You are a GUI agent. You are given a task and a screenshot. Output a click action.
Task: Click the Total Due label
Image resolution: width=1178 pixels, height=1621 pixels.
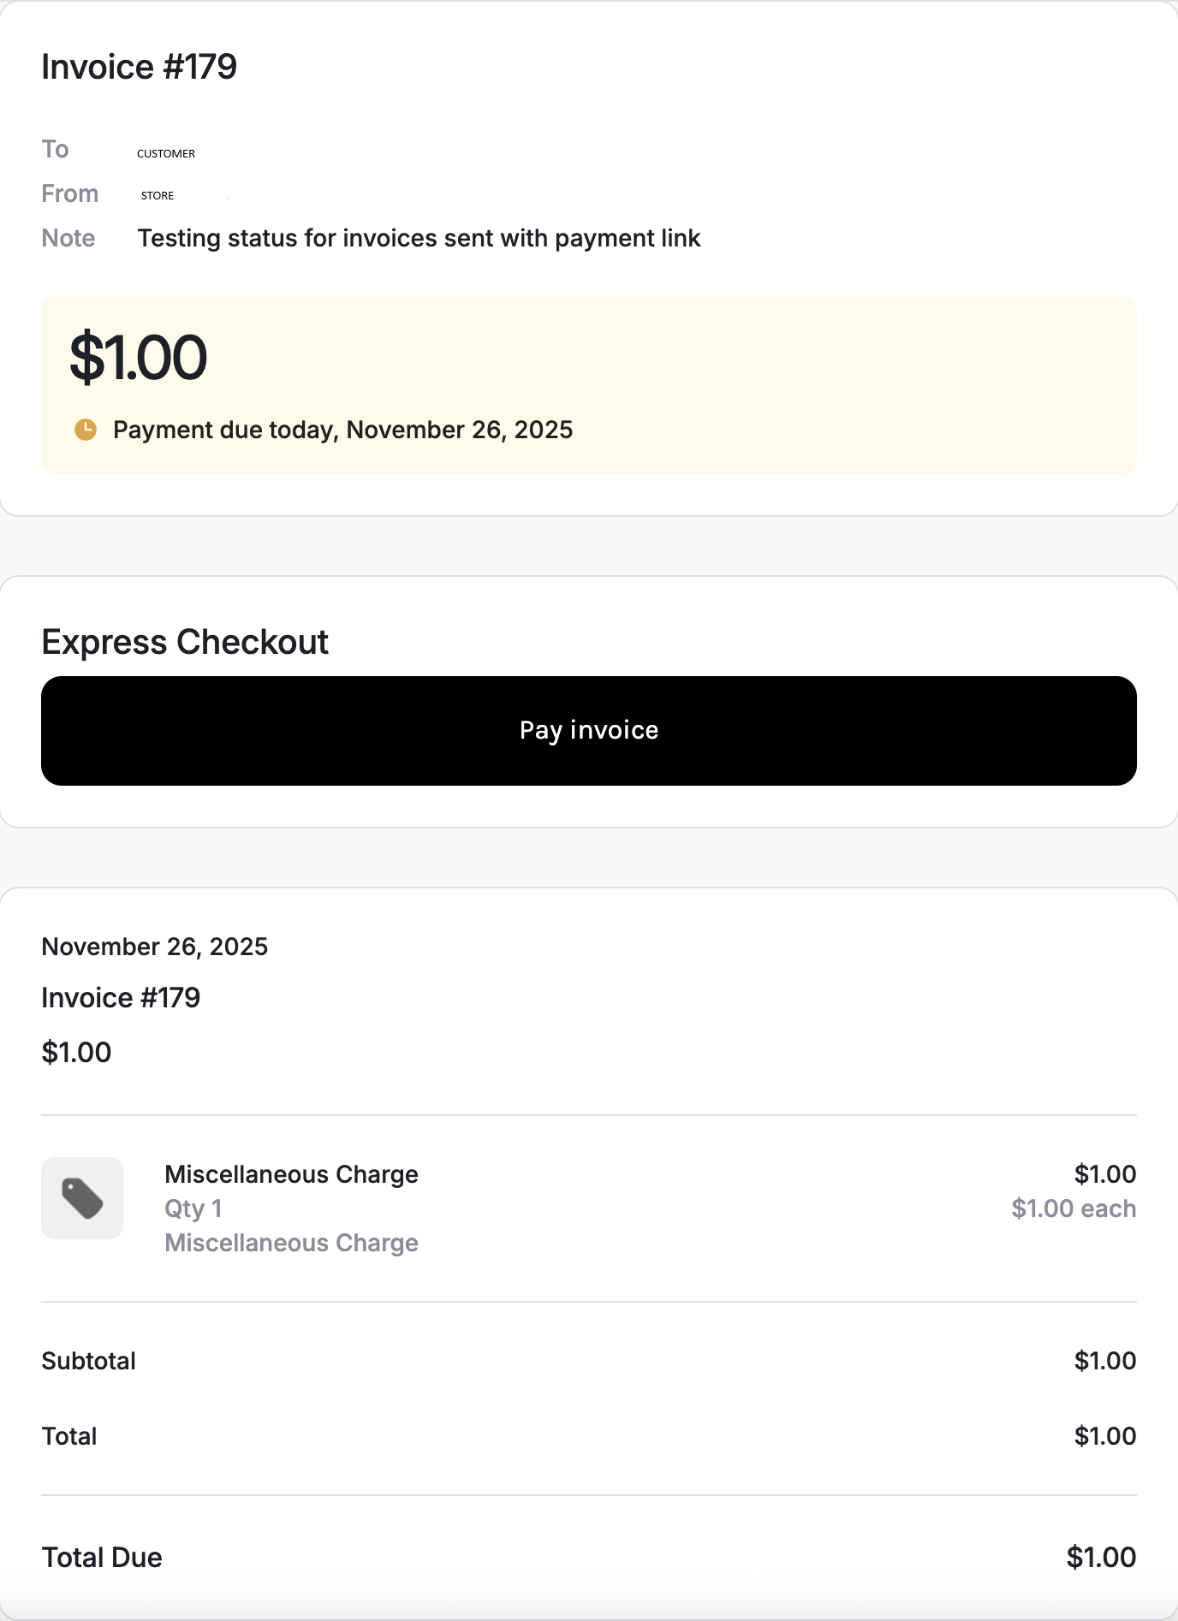tap(102, 1558)
